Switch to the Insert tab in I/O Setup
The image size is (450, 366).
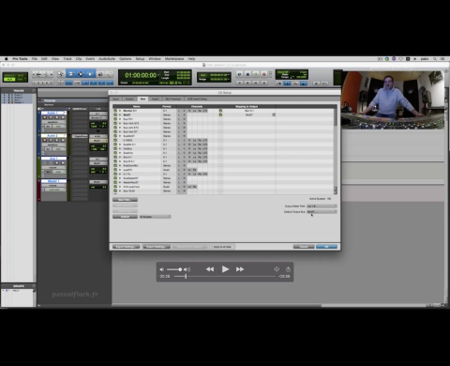[x=156, y=99]
